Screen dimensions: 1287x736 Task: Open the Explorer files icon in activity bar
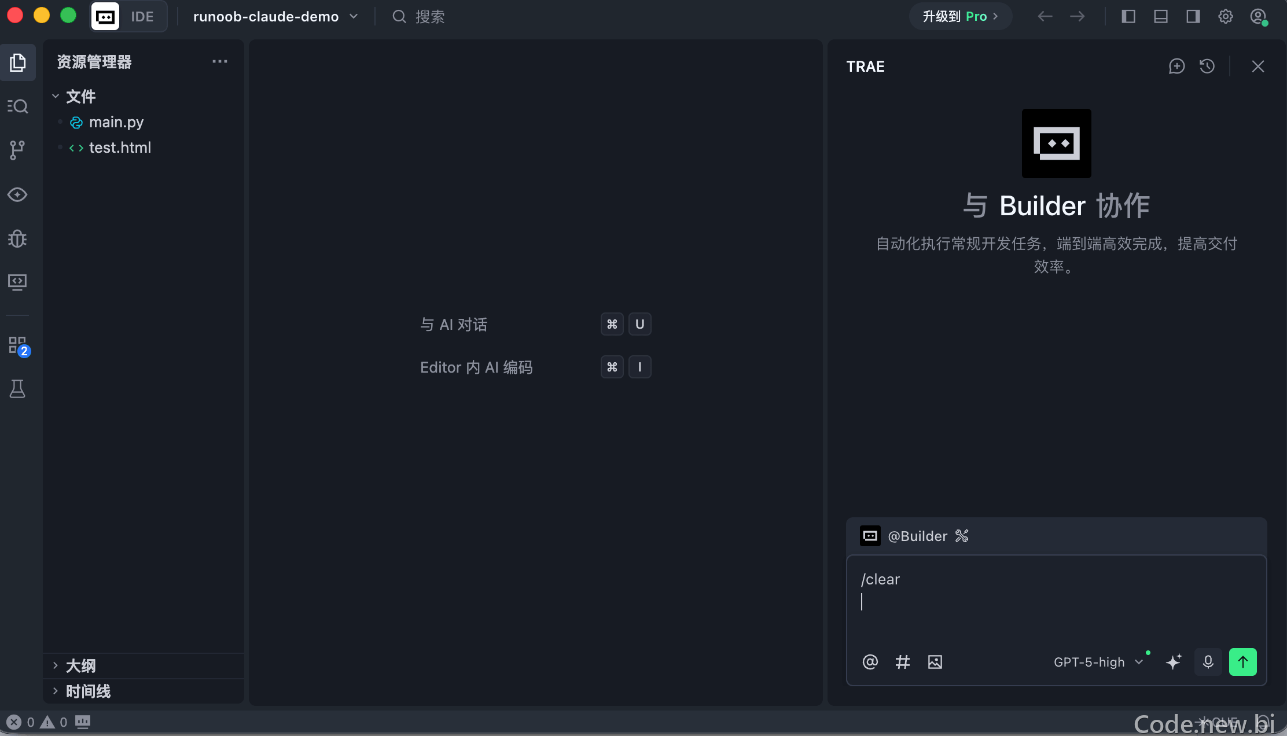tap(18, 62)
